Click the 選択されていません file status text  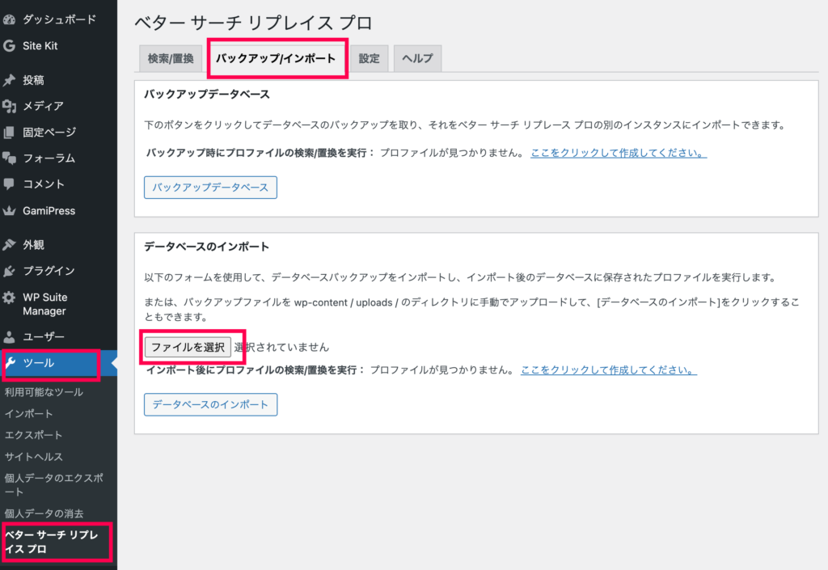pos(281,348)
